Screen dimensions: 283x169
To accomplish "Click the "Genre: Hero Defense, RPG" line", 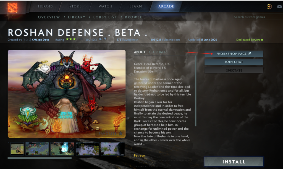I will click(152, 64).
